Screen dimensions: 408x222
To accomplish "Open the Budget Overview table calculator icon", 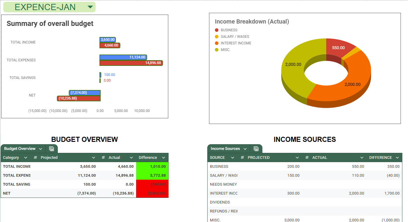I will 52,149.
